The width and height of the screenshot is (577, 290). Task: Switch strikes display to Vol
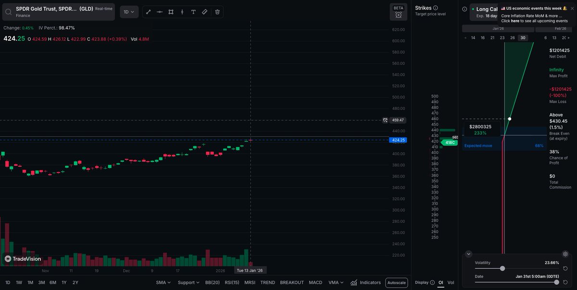[x=451, y=283]
